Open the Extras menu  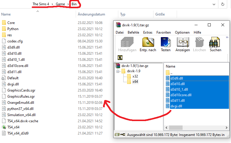click(x=148, y=32)
